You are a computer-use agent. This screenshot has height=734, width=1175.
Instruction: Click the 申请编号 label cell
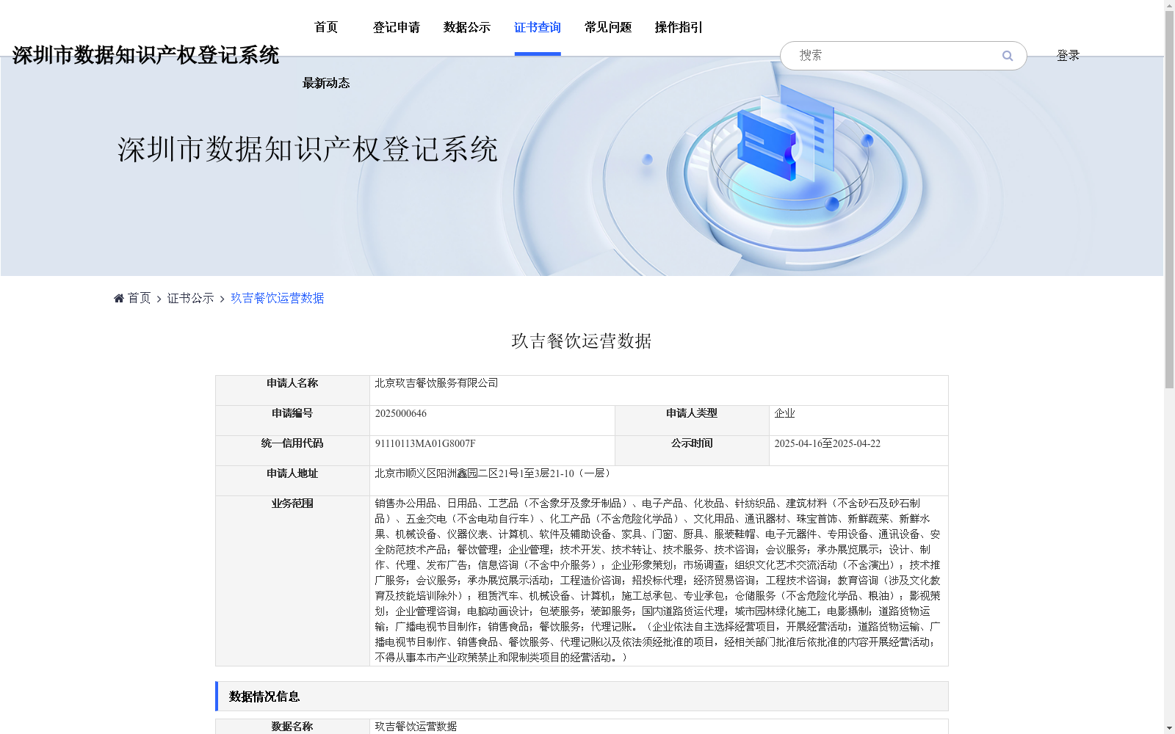point(292,421)
